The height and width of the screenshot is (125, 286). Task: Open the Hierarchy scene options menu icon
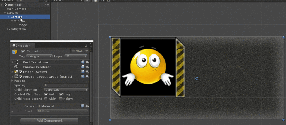(47, 5)
